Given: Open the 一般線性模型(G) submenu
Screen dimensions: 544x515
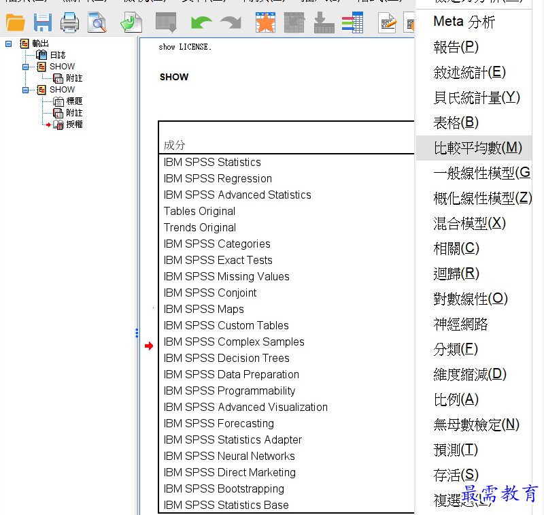Looking at the screenshot, I should click(474, 173).
